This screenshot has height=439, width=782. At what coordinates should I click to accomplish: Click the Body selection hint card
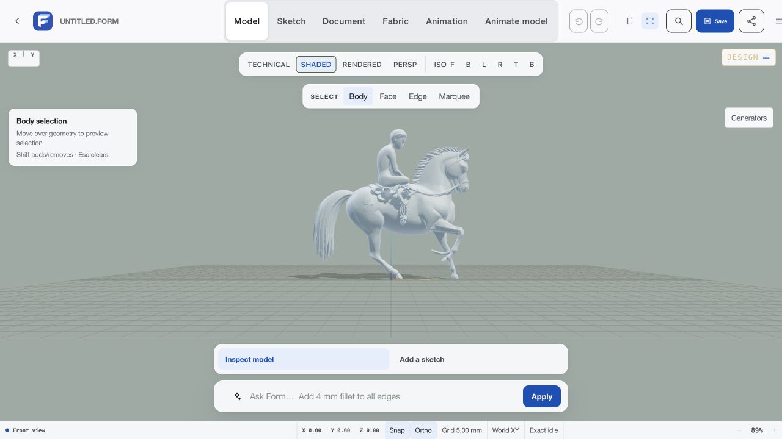[x=73, y=137]
